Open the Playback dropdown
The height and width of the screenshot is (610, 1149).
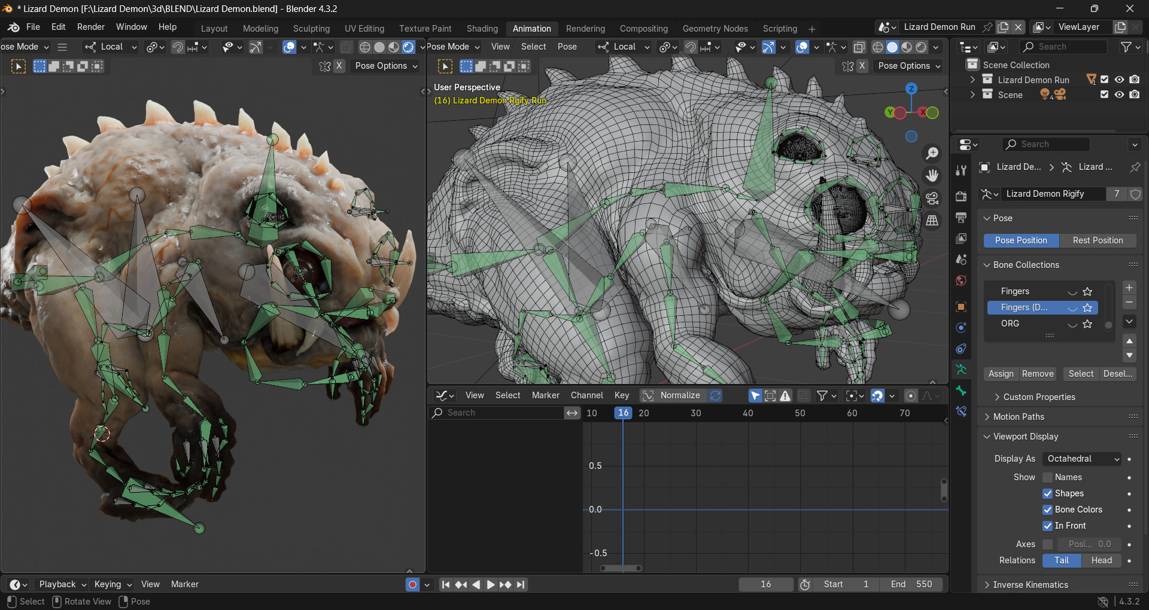(62, 584)
